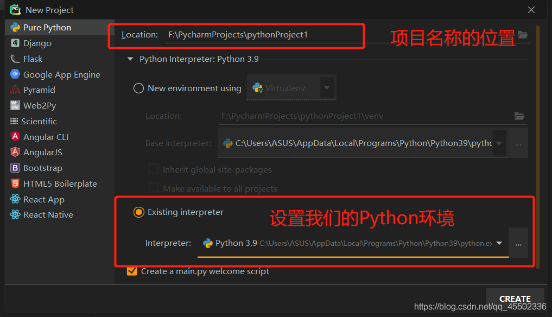Browse venv location folder icon
This screenshot has width=552, height=317.
pos(519,116)
